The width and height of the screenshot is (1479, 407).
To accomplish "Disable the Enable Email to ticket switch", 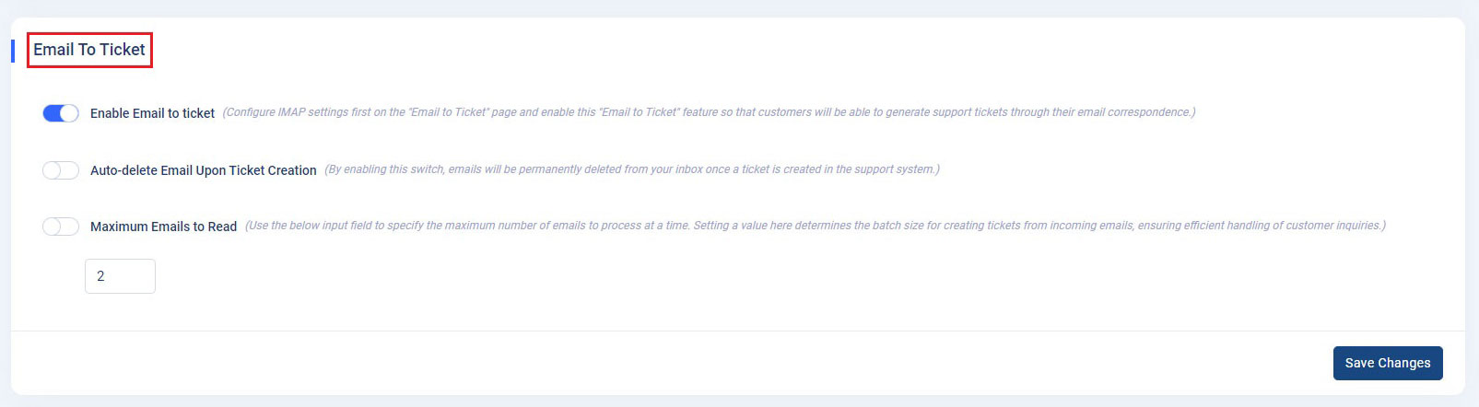I will [x=61, y=113].
